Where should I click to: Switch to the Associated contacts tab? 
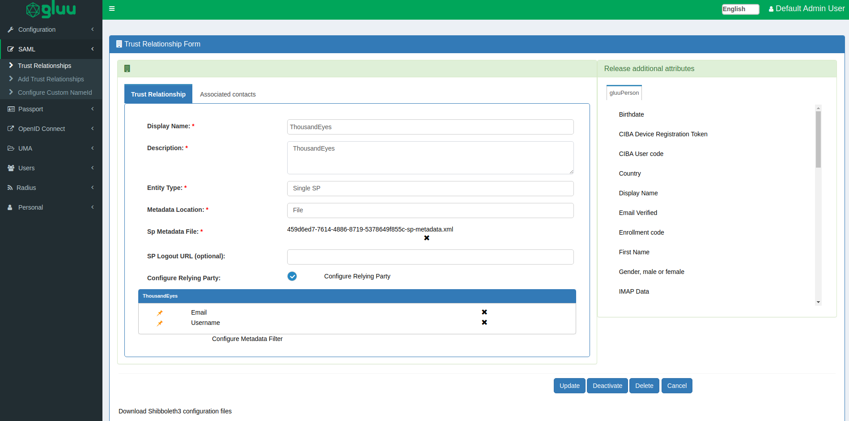point(228,94)
